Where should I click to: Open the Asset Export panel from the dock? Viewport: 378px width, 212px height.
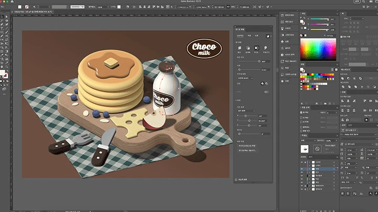288,61
